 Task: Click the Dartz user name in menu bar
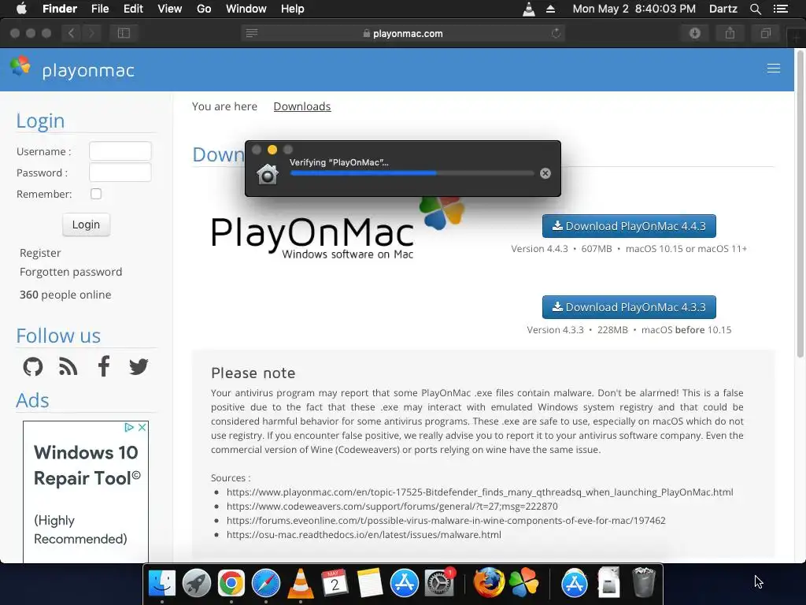click(x=723, y=9)
